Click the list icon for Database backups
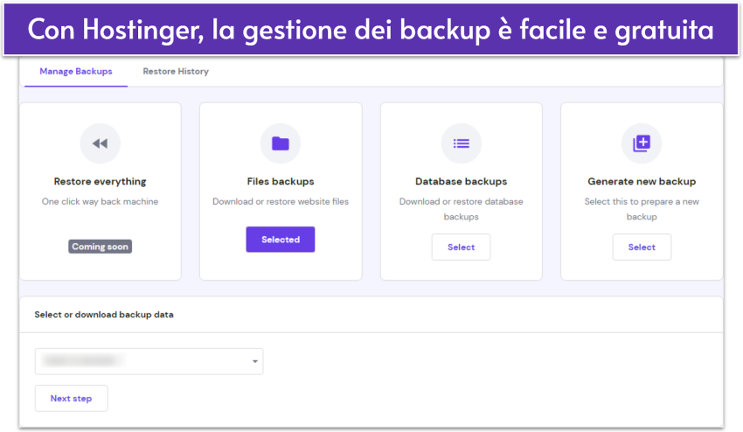 pyautogui.click(x=461, y=143)
